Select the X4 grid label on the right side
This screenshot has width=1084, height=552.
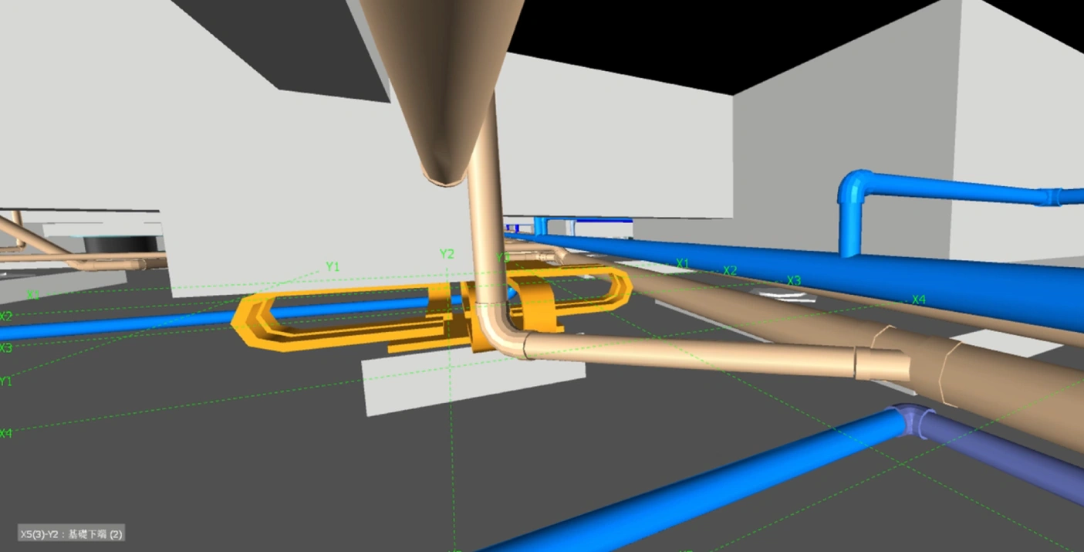pyautogui.click(x=918, y=300)
